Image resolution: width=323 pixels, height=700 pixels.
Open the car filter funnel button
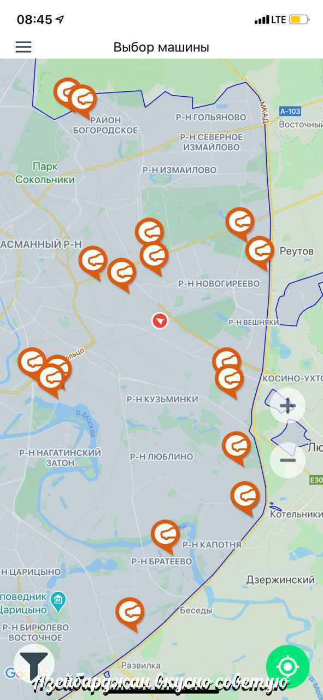point(33,663)
